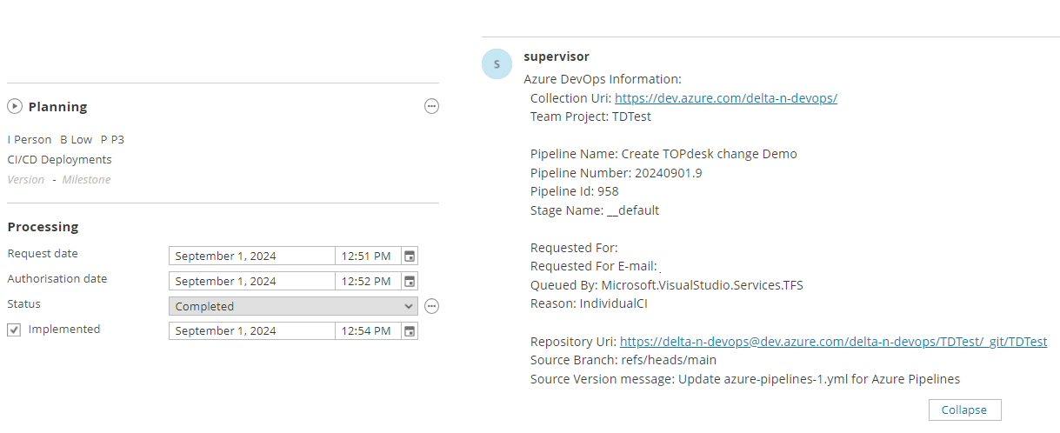Uncheck the Implemented checkbox

(x=14, y=330)
